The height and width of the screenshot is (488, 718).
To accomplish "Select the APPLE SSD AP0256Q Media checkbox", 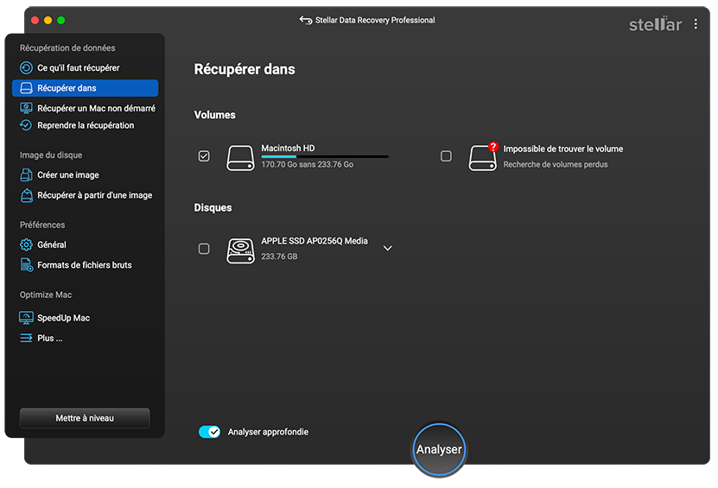I will point(204,249).
